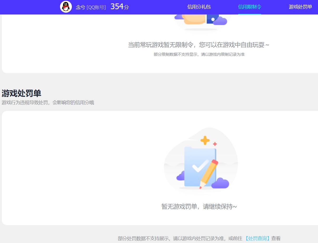
Task: Click the restriction notice text about 限制令
Action: tap(199, 45)
